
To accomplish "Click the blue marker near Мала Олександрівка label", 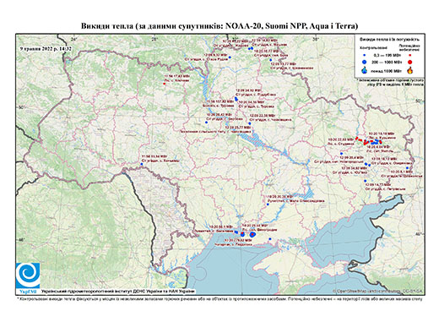I will [x=268, y=205].
